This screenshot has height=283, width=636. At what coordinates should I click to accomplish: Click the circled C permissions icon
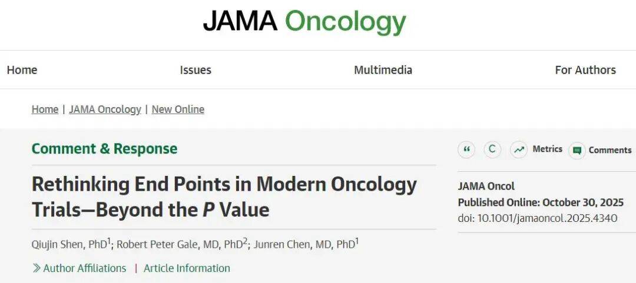coord(492,150)
